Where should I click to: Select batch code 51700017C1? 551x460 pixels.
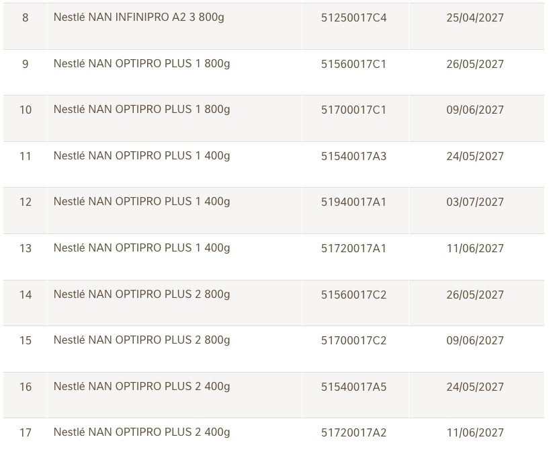[x=353, y=110]
